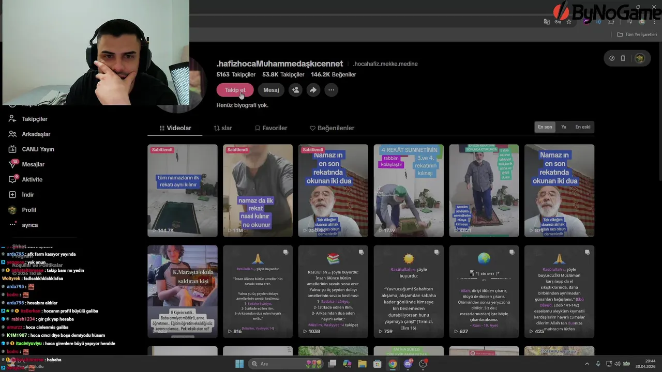Click the Takip et follow button
Screen dimensions: 662x372
pos(235,90)
